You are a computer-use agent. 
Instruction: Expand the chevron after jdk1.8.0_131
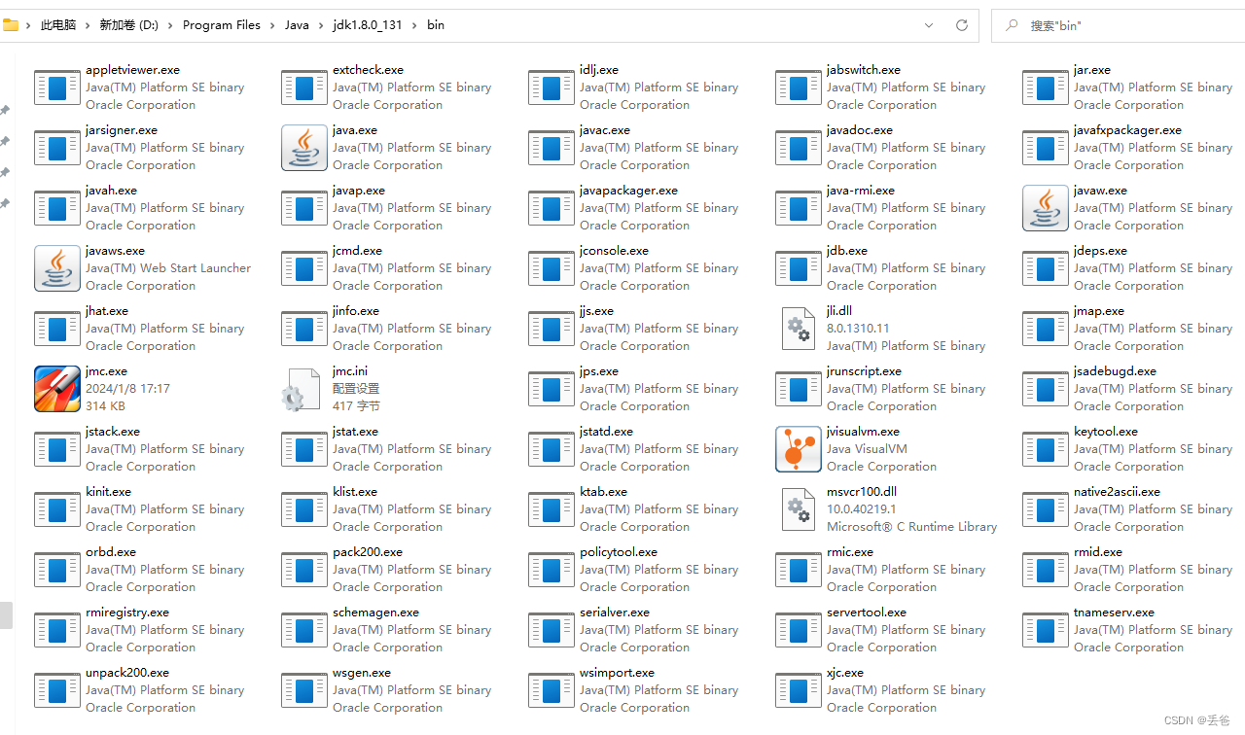click(x=415, y=25)
